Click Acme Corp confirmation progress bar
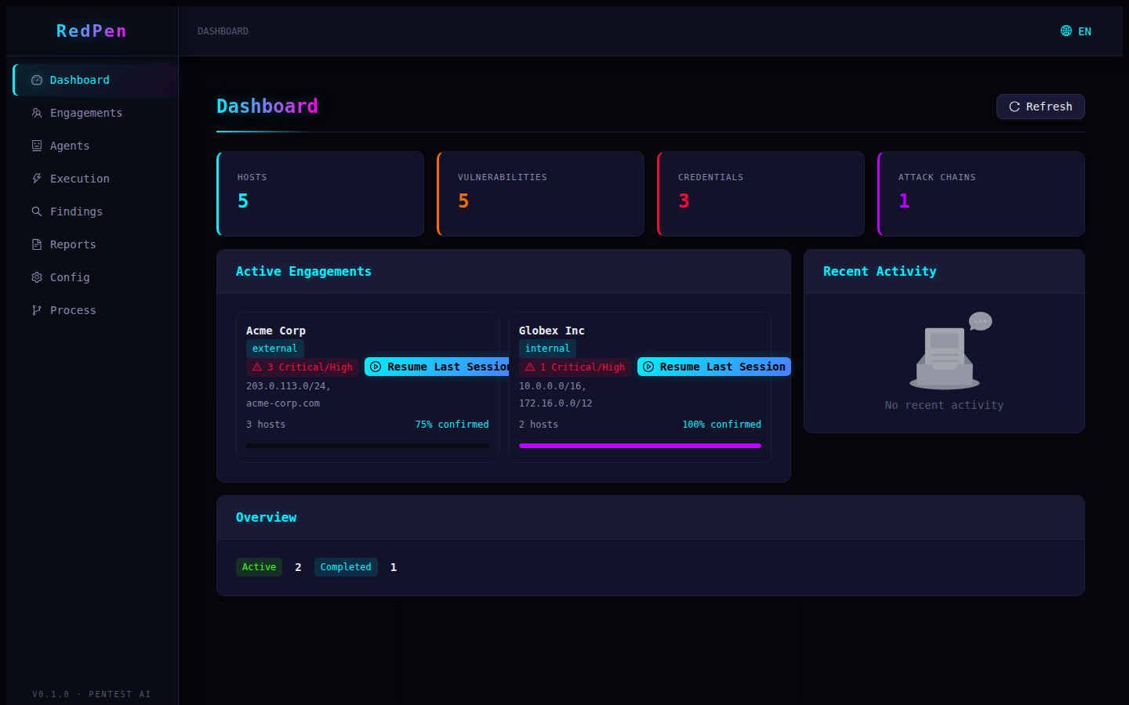1129x705 pixels. pyautogui.click(x=368, y=446)
